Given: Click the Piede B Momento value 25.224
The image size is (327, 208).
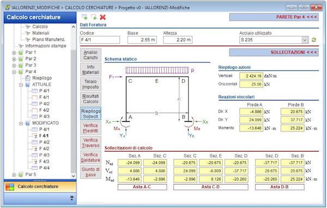Looking at the screenshot, I should [293, 128].
